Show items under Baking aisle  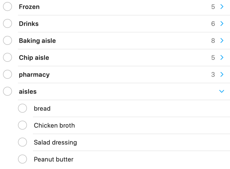222,41
